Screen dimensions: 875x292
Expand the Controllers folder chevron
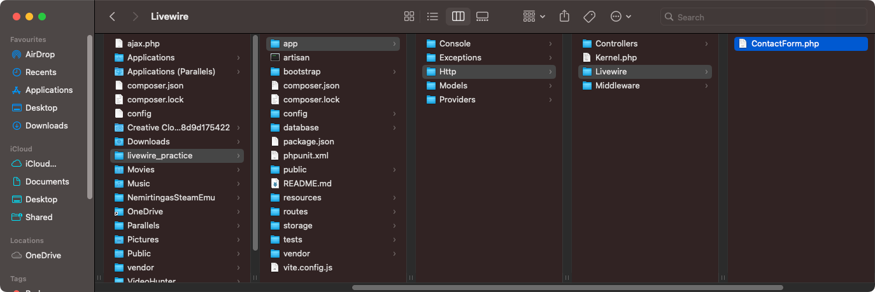706,44
